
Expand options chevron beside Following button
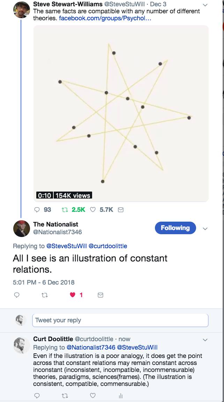205,229
